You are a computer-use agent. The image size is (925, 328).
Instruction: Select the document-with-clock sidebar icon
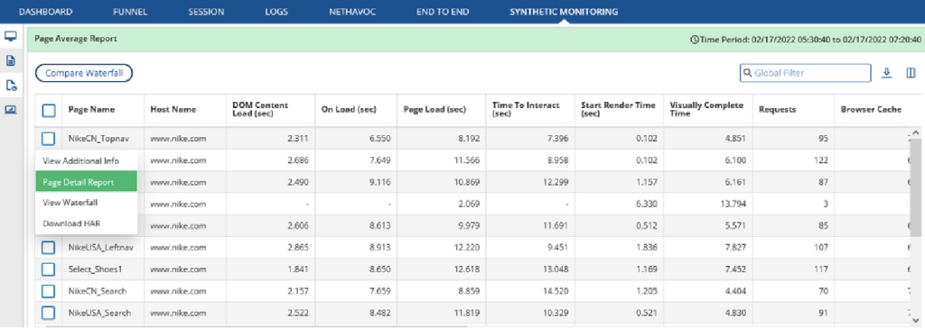coord(11,86)
